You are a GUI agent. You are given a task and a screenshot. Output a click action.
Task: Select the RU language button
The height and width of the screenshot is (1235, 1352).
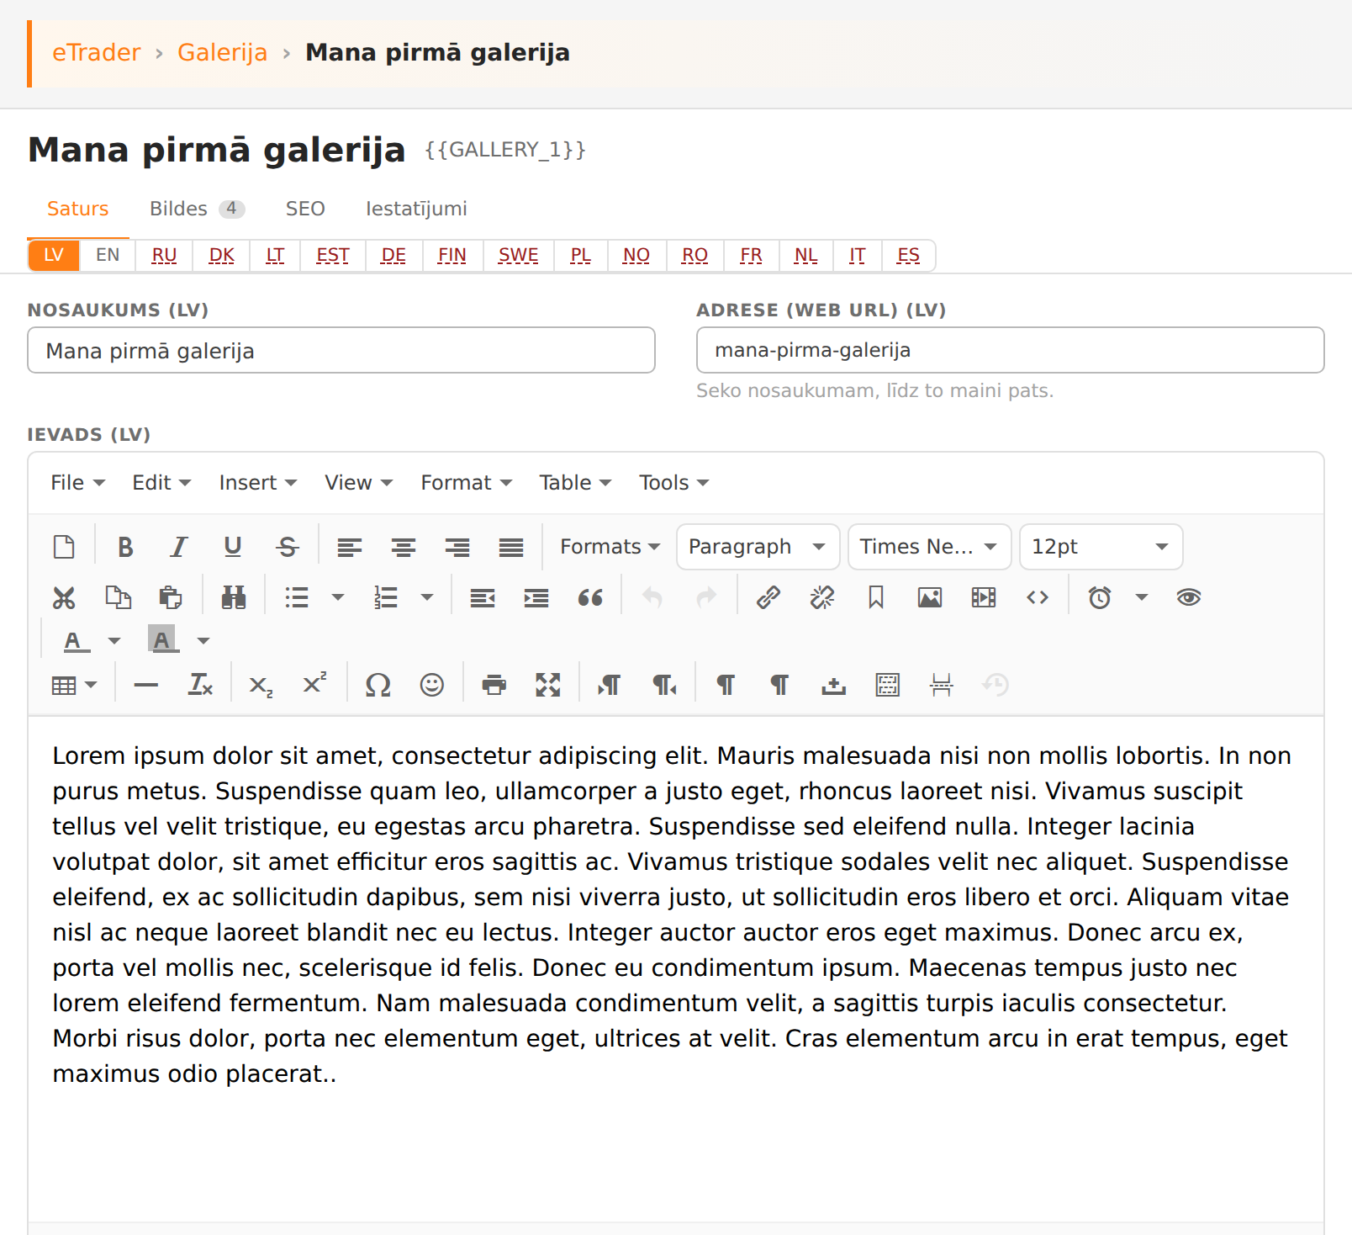[165, 255]
